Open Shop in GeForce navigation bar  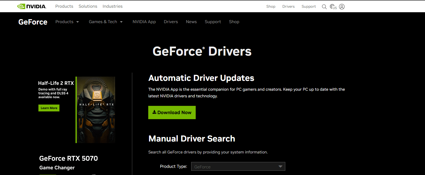point(234,22)
